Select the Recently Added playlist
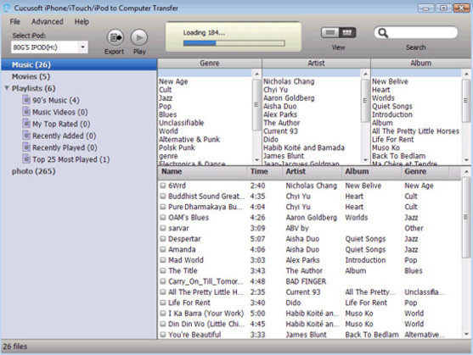473x355 pixels. [x=64, y=136]
